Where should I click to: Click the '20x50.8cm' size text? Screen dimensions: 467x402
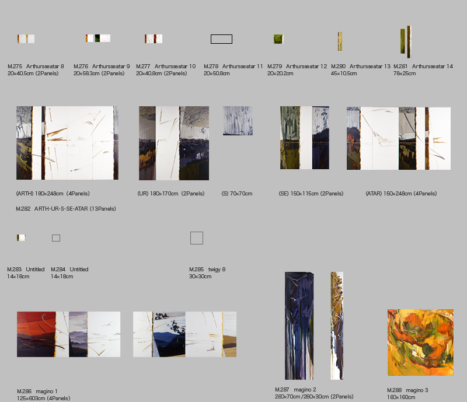click(217, 74)
